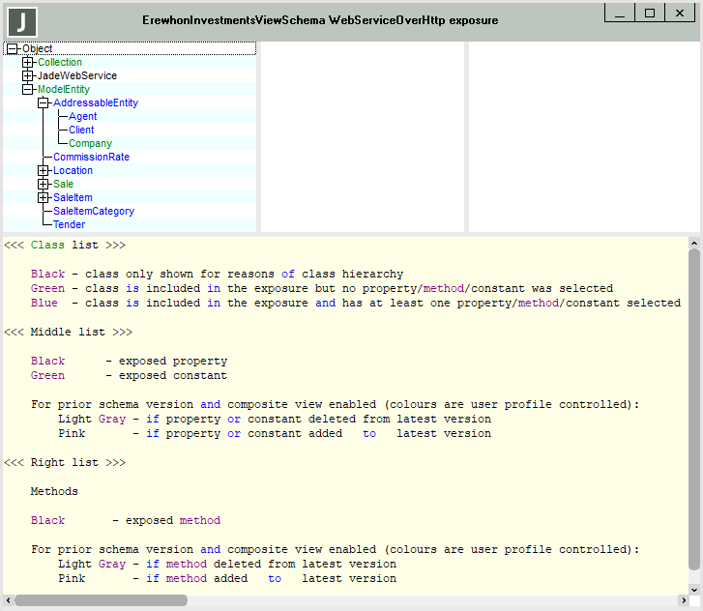Expand the Collection tree node

pos(28,63)
